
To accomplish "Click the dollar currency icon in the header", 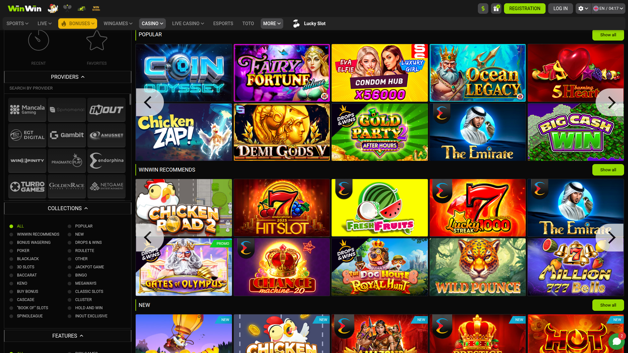I will [x=483, y=8].
